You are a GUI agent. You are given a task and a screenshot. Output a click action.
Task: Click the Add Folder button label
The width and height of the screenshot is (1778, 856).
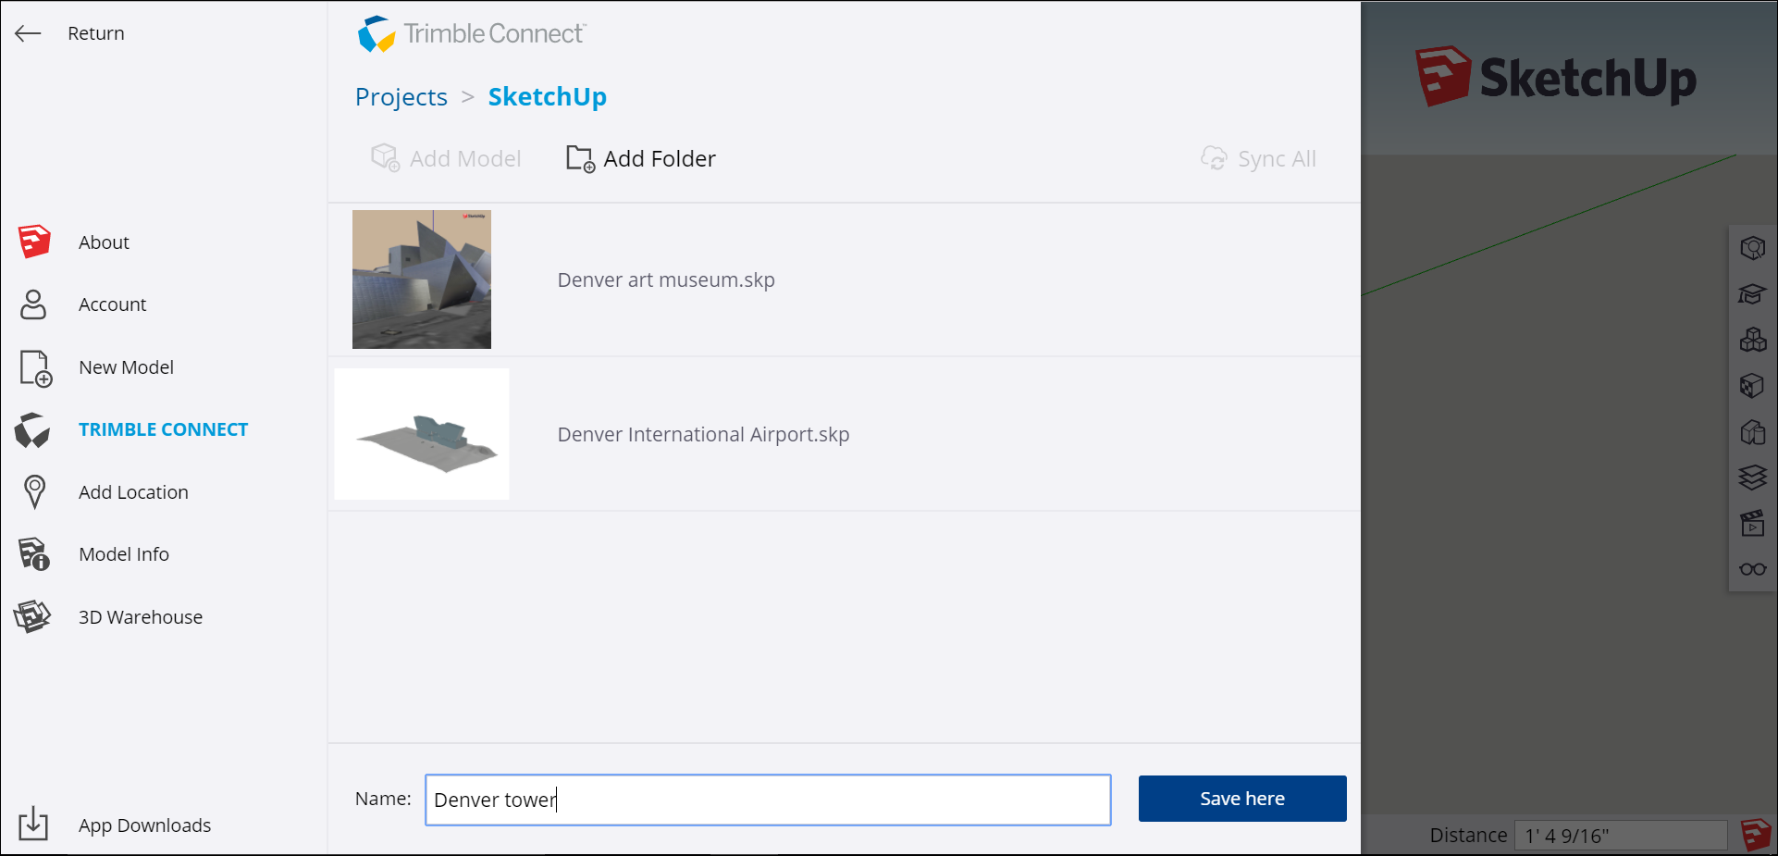660,159
